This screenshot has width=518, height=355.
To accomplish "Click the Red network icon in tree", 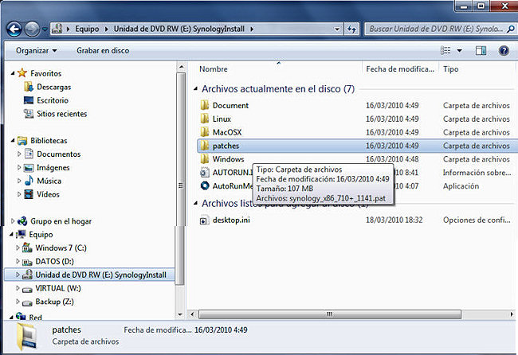I will 21,317.
